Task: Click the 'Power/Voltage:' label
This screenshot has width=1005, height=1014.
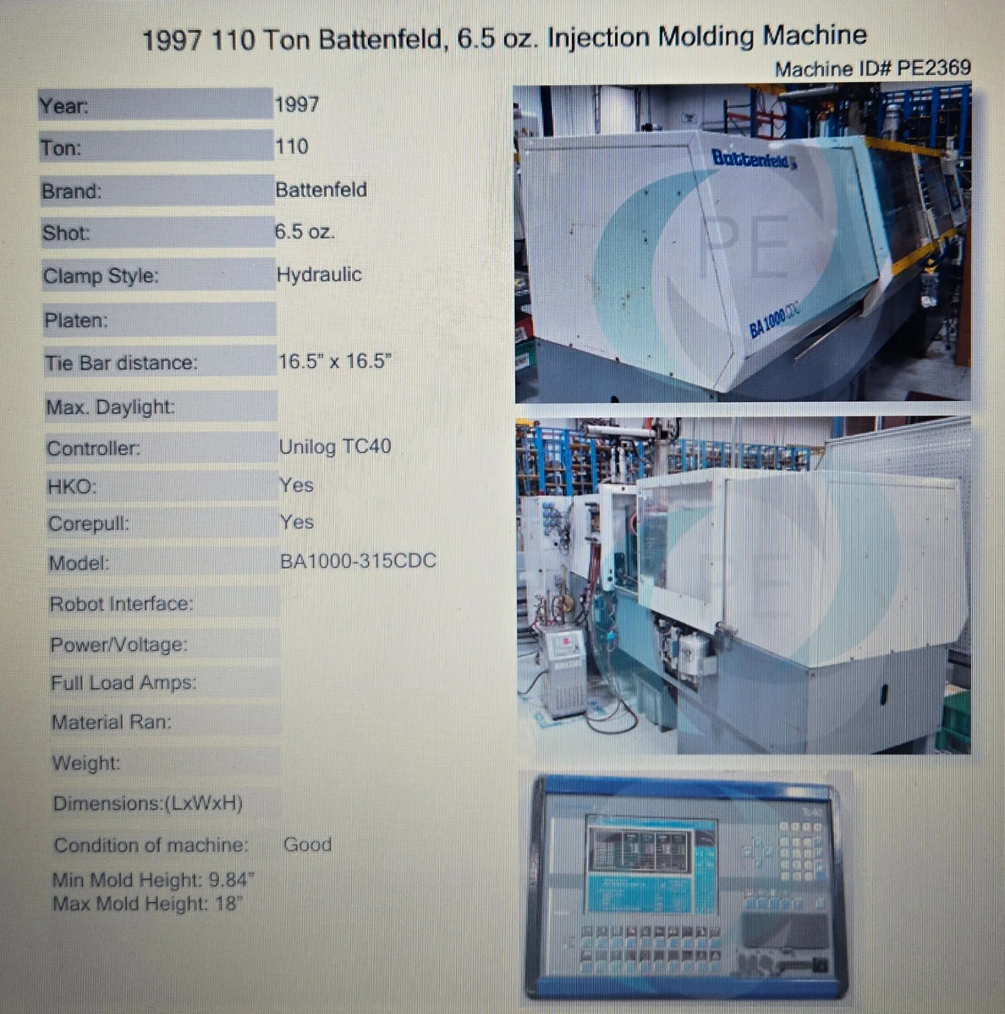Action: coord(119,644)
